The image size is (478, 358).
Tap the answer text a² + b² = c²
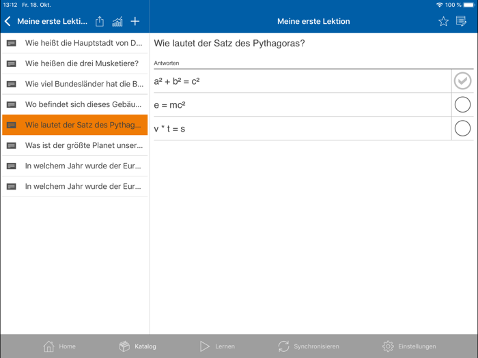pyautogui.click(x=177, y=81)
